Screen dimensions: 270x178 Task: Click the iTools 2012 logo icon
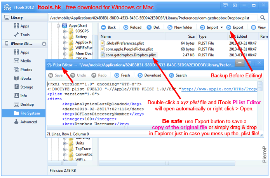[8, 7]
